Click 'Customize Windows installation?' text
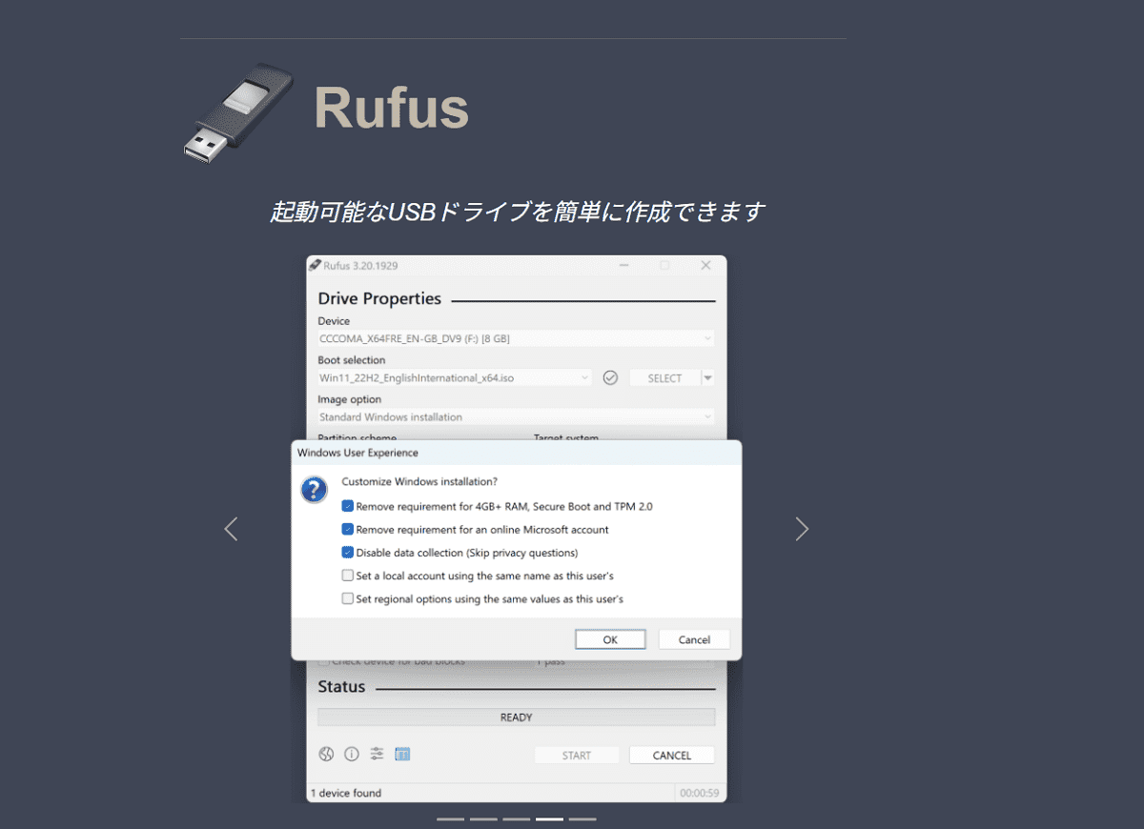 [x=419, y=481]
